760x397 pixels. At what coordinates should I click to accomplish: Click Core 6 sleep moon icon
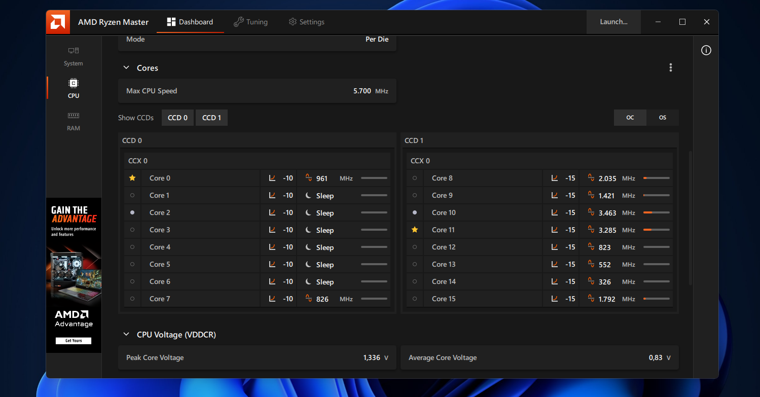coord(308,281)
